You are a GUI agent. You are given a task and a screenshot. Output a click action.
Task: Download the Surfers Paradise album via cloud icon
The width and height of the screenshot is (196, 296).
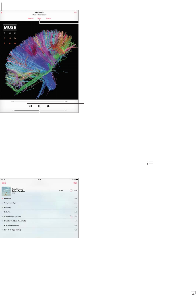click(x=71, y=191)
